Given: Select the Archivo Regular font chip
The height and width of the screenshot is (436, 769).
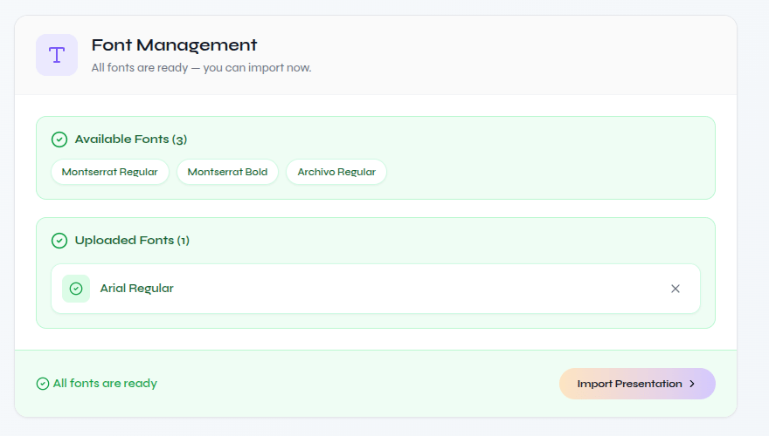Looking at the screenshot, I should [x=336, y=172].
